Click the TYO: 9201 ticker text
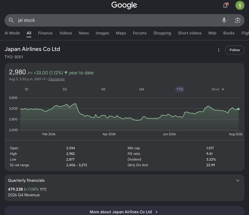 [14, 57]
